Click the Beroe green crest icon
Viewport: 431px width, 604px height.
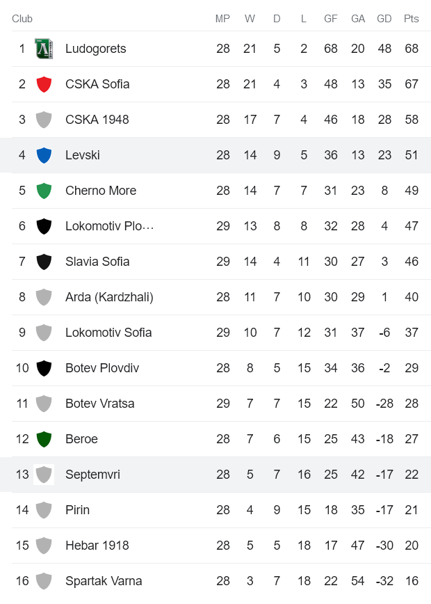(44, 439)
